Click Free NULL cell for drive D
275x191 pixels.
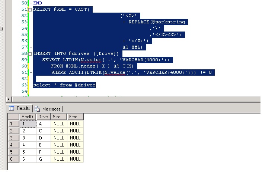point(76,138)
